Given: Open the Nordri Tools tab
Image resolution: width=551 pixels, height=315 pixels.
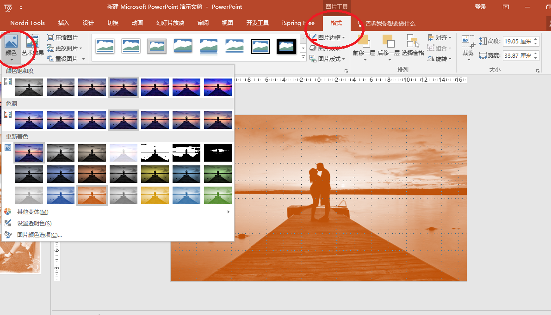Looking at the screenshot, I should 27,23.
